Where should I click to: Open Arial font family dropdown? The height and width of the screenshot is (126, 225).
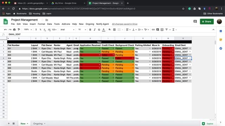pos(67,29)
